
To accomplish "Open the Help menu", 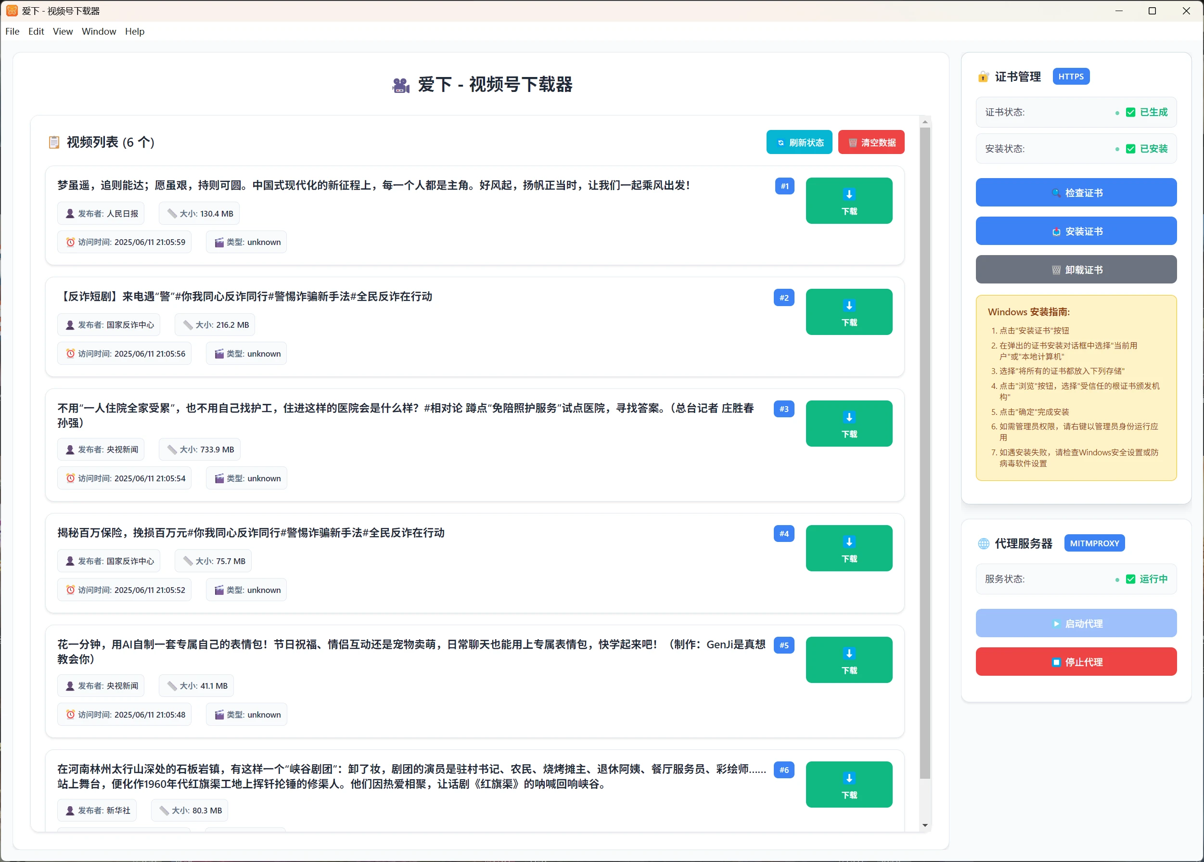I will click(135, 31).
